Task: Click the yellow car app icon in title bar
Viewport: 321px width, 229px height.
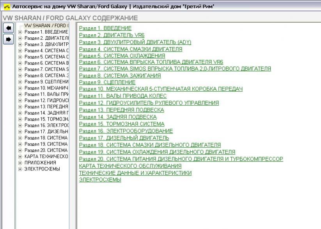Action: 7,7
